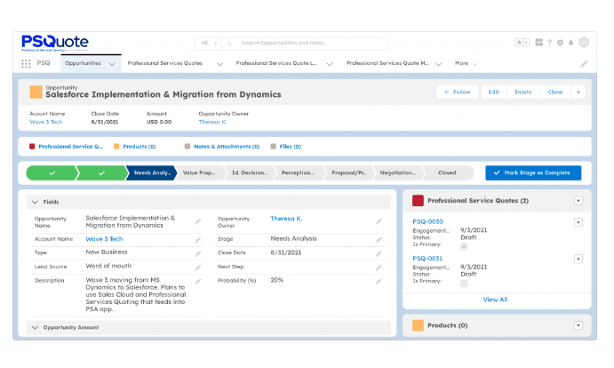
Task: Select the Proposal/Pr... stage
Action: click(x=349, y=172)
